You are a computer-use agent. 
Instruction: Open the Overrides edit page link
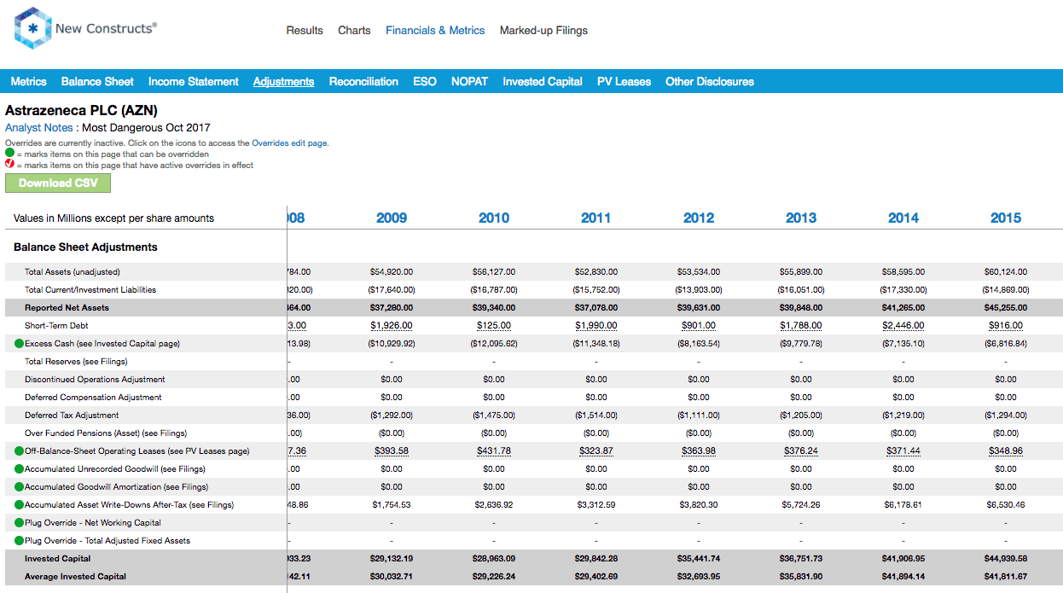click(289, 143)
